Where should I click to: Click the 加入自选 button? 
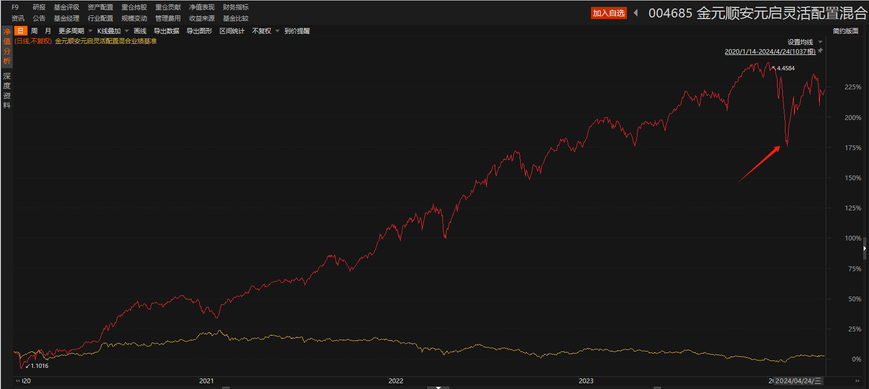pos(608,13)
